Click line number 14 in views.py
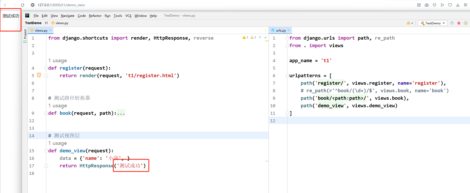 click(x=32, y=136)
